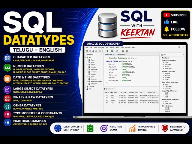The width and height of the screenshot is (192, 144).
Task: Click the orange calendar Date & Time icon
Action: coord(7,79)
